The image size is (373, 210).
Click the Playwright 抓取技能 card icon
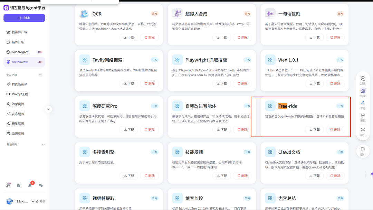tap(177, 60)
